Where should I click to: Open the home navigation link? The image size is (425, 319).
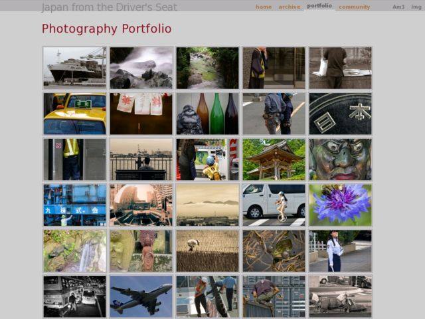click(264, 7)
